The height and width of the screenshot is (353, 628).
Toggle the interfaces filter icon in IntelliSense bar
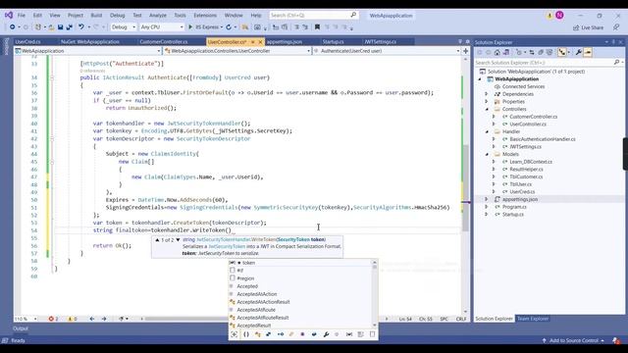(281, 334)
